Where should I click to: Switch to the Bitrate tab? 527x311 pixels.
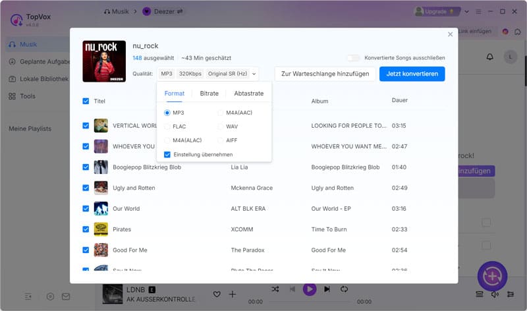pos(209,94)
